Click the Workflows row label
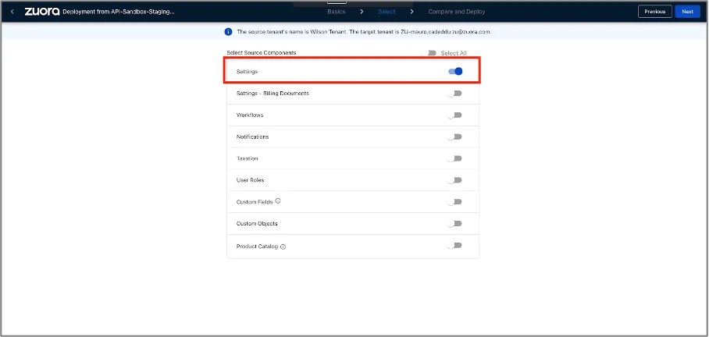The width and height of the screenshot is (709, 337). coord(250,115)
